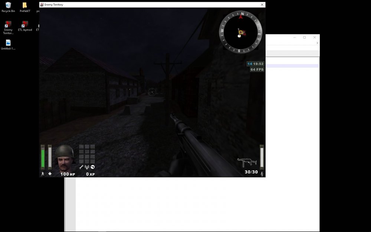This screenshot has width=371, height=232.
Task: Click the helmet light weapons skill icon
Action: click(92, 167)
